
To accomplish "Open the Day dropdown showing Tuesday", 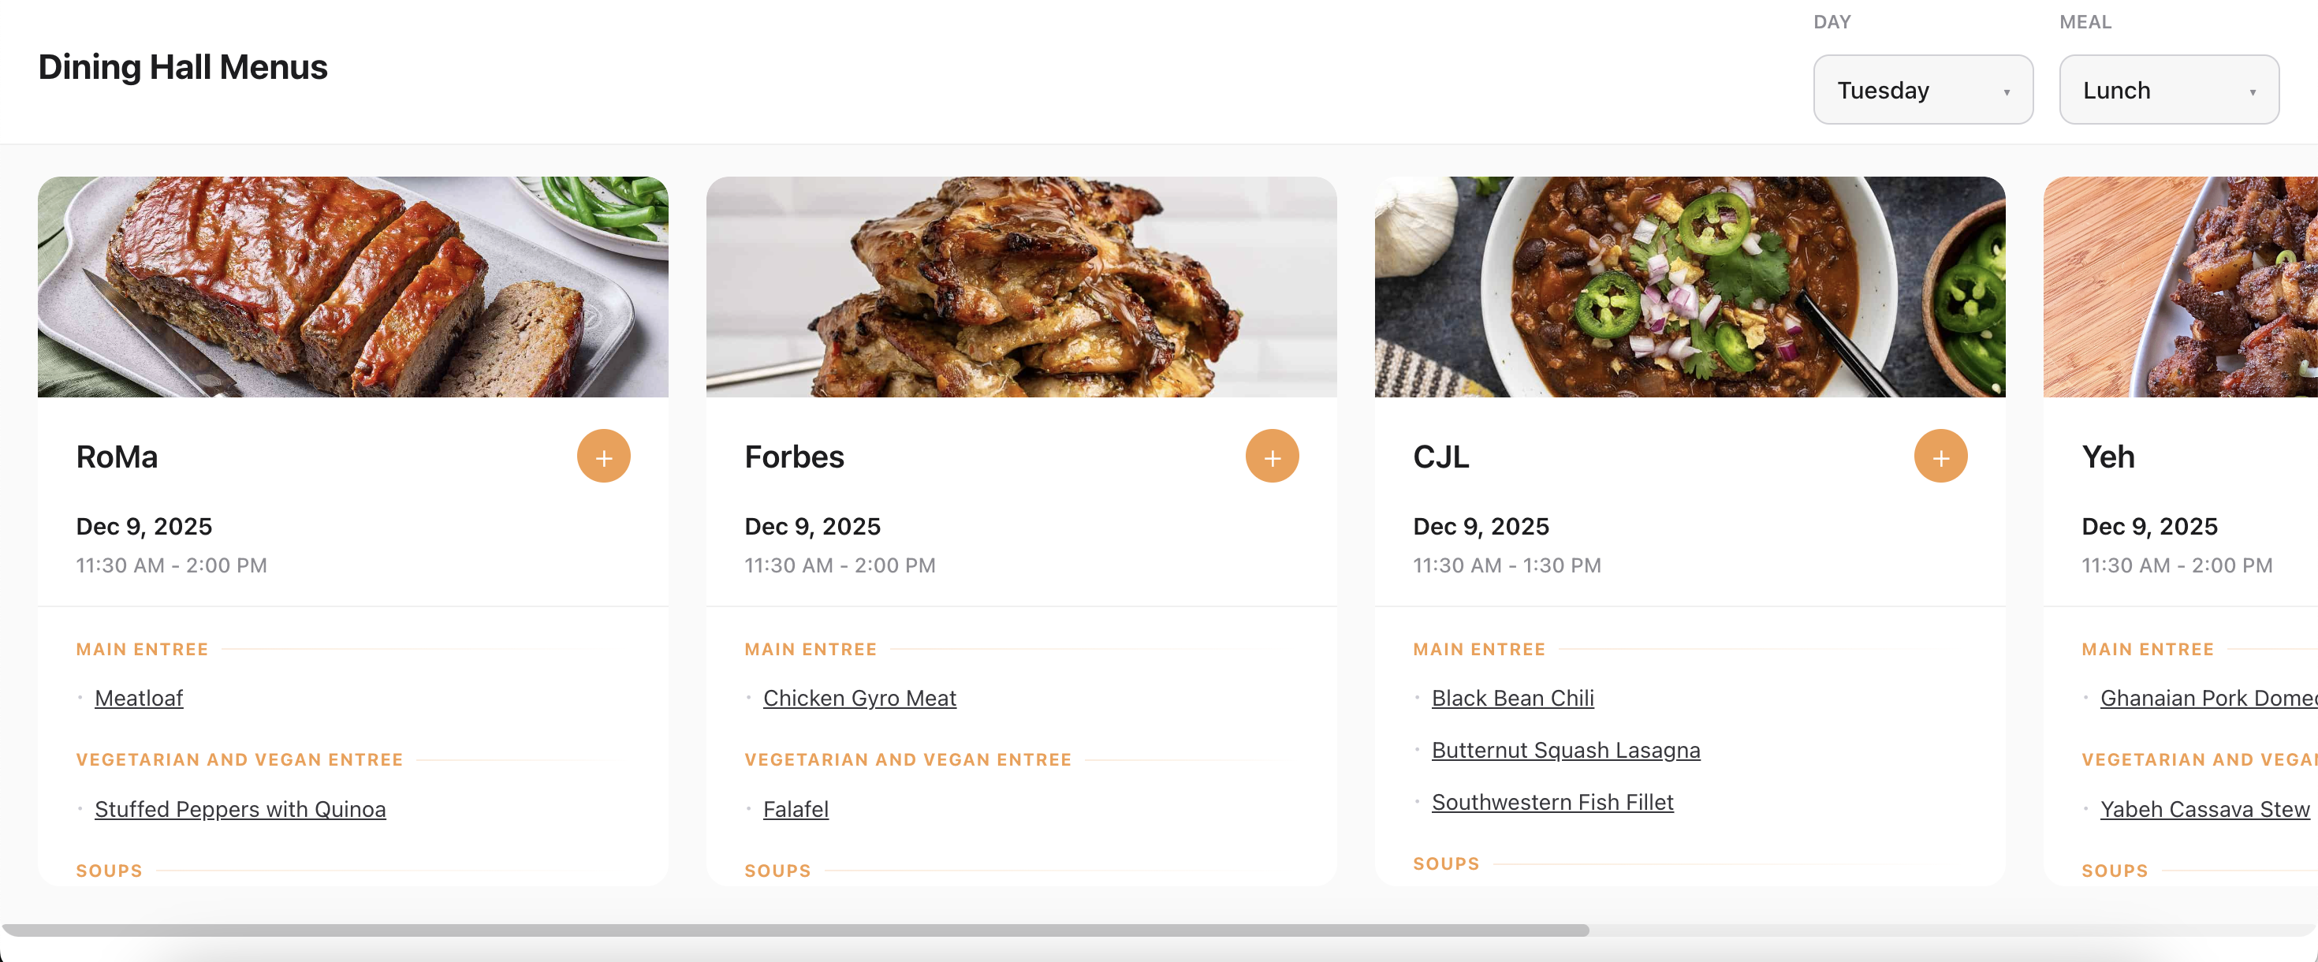I will coord(1922,90).
